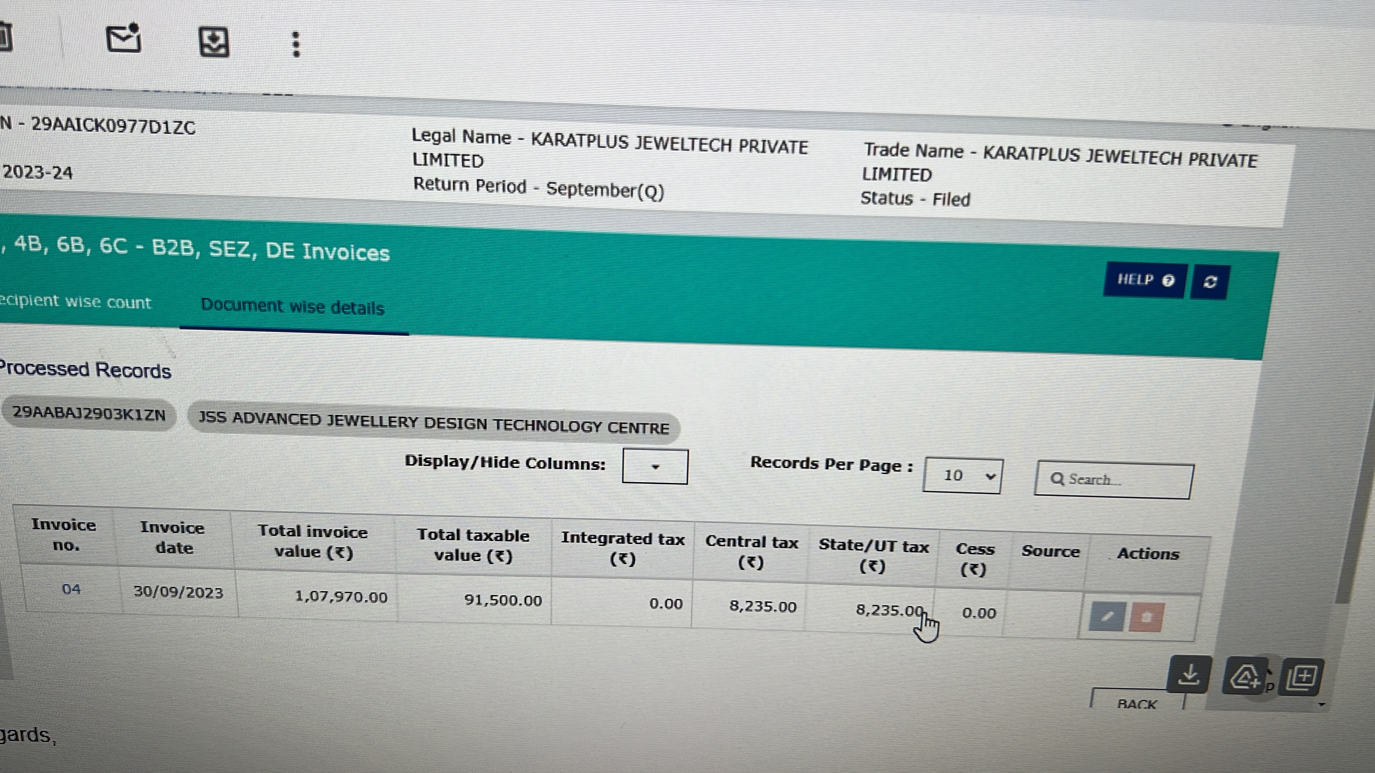Click the small arrow at bottom right corner
Screen dimensions: 1375x773
(1322, 705)
